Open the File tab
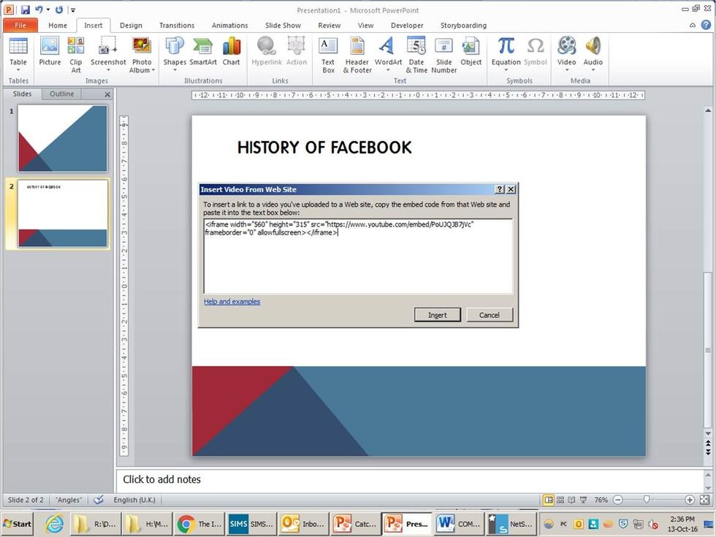Viewport: 716px width, 537px height. [x=20, y=25]
